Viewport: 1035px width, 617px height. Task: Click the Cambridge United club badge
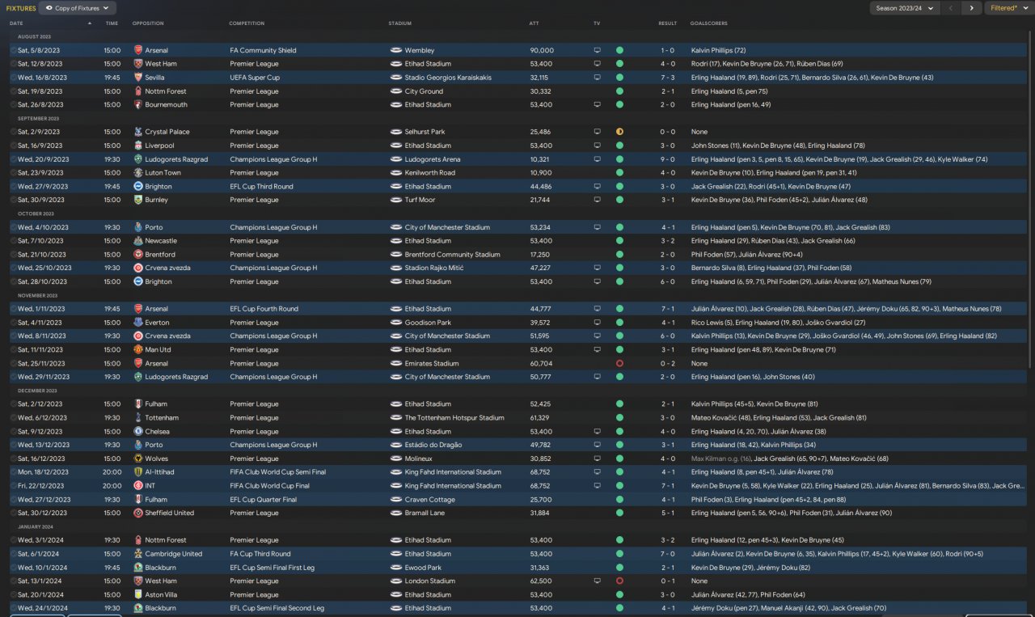pyautogui.click(x=138, y=554)
